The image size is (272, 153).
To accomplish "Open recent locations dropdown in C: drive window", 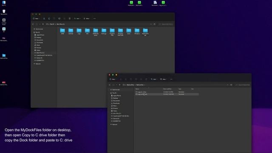I will (x=40, y=24).
